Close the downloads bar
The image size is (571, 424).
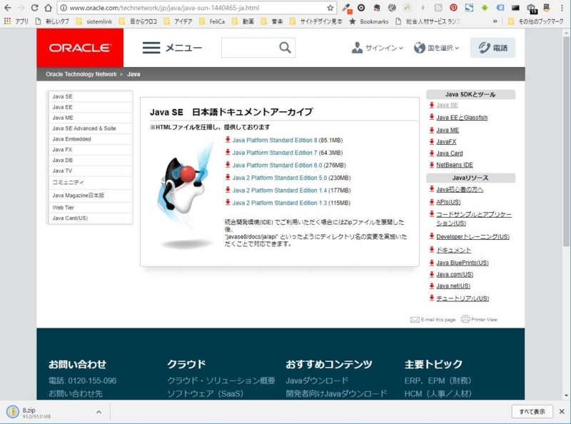click(x=562, y=412)
